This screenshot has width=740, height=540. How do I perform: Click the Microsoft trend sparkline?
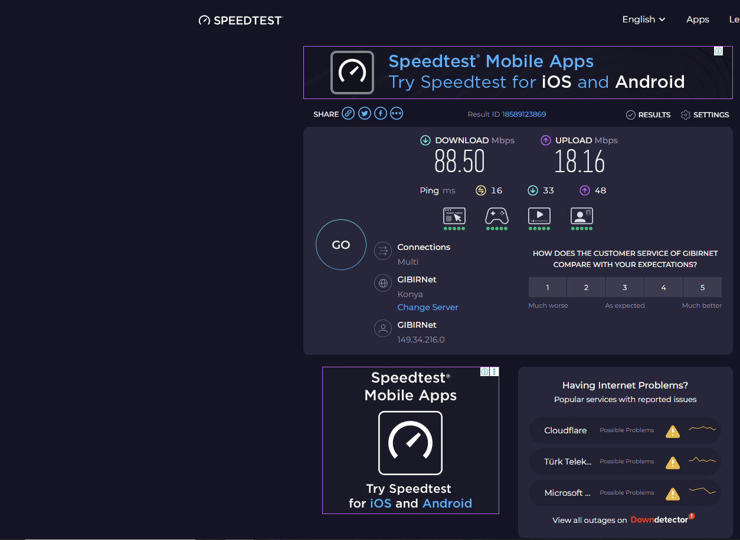[x=702, y=490]
